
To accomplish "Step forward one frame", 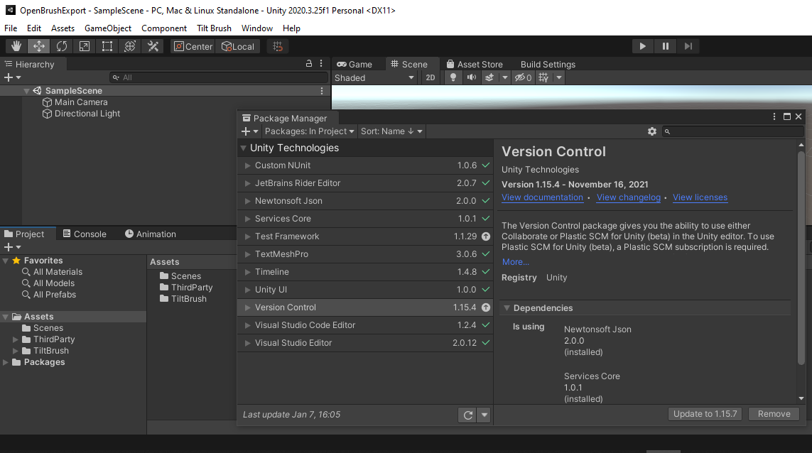I will 688,46.
